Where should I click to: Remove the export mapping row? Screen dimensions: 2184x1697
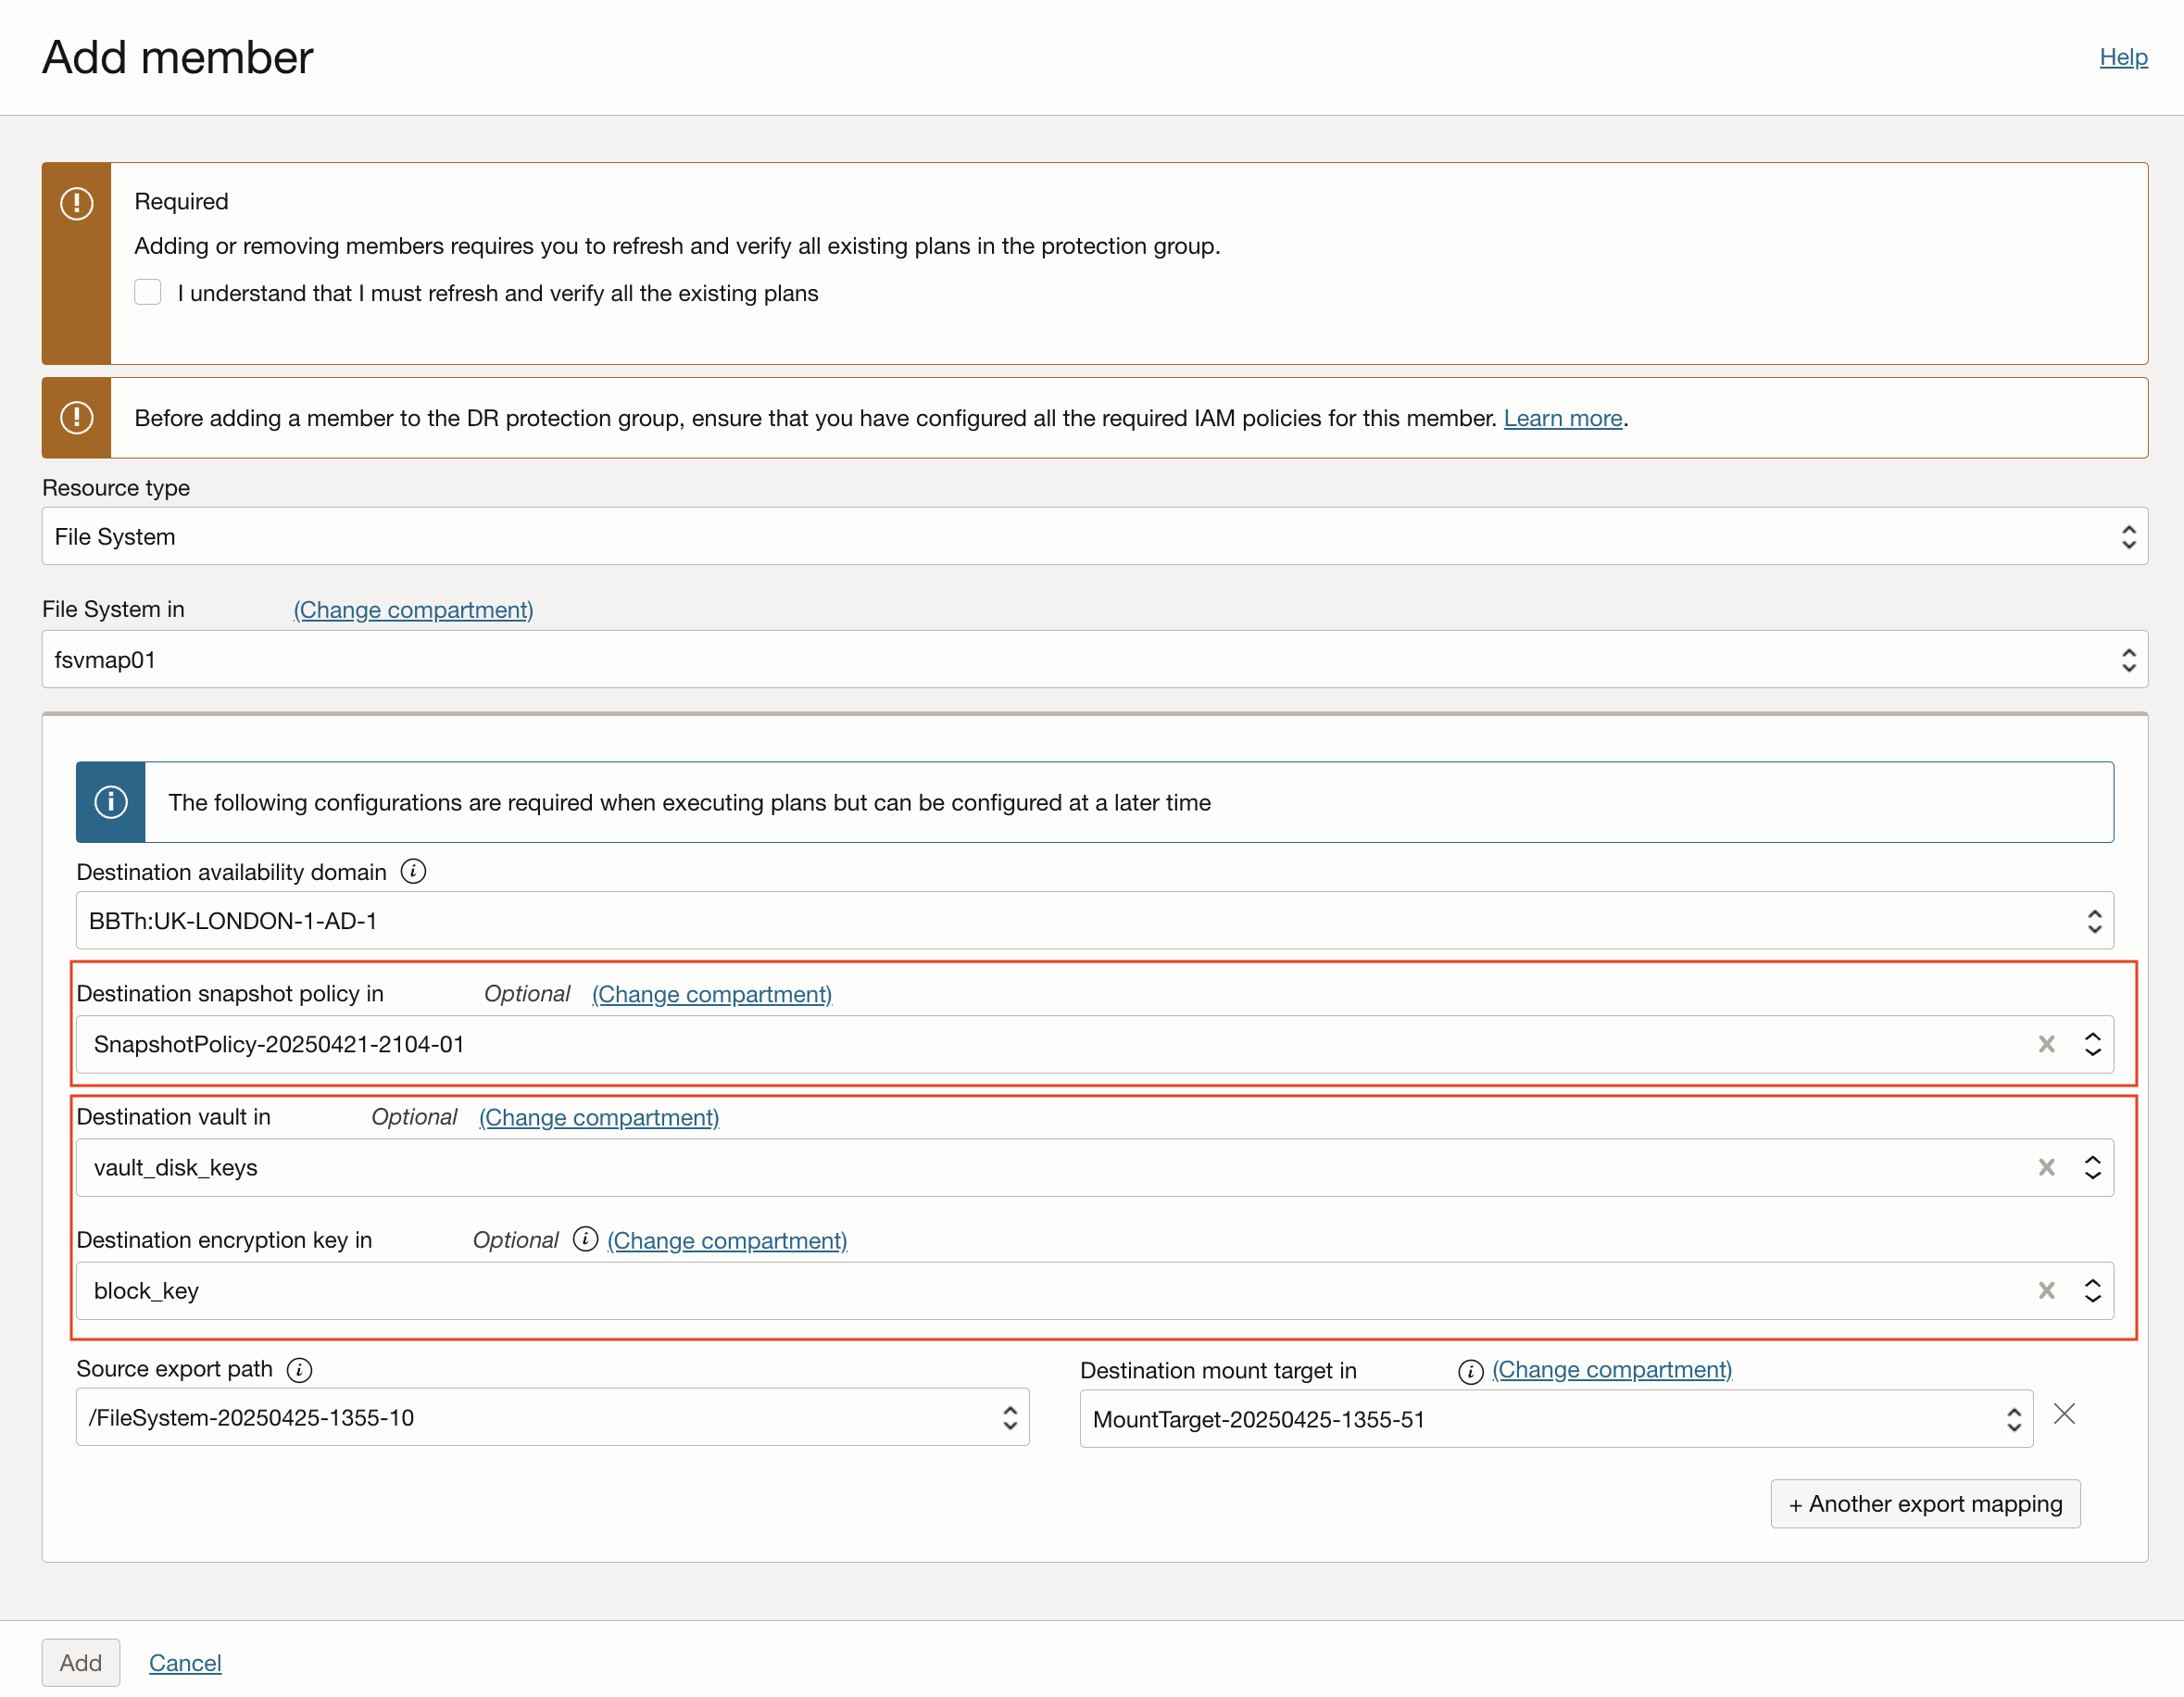[x=2064, y=1414]
